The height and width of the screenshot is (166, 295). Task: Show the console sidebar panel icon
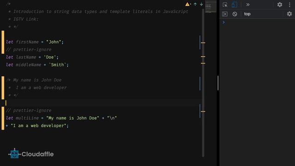tap(225, 14)
